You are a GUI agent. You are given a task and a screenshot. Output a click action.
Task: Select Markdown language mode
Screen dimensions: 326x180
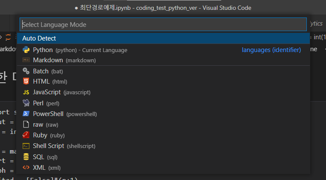pyautogui.click(x=163, y=60)
